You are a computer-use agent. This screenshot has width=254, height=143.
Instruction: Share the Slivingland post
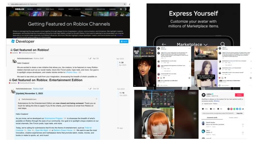pos(225,78)
